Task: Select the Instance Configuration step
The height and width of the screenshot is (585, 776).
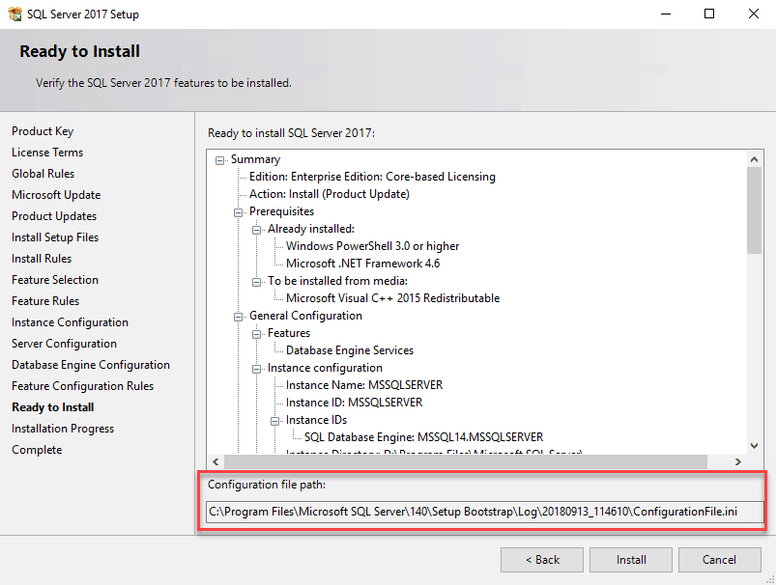Action: click(70, 322)
